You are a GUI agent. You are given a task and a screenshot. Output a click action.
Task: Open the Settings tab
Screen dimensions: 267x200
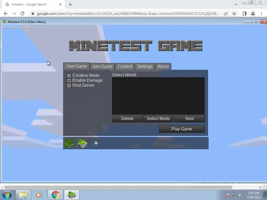click(x=145, y=66)
